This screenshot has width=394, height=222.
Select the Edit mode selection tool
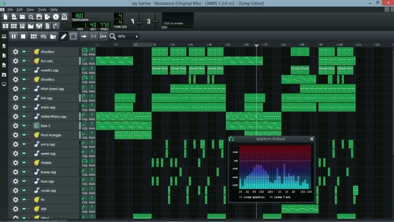click(x=73, y=36)
